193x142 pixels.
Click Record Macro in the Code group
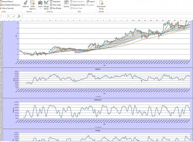click(6, 2)
